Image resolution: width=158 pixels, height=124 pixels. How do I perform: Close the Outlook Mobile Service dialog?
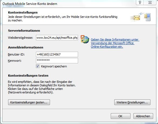pos(150,2)
